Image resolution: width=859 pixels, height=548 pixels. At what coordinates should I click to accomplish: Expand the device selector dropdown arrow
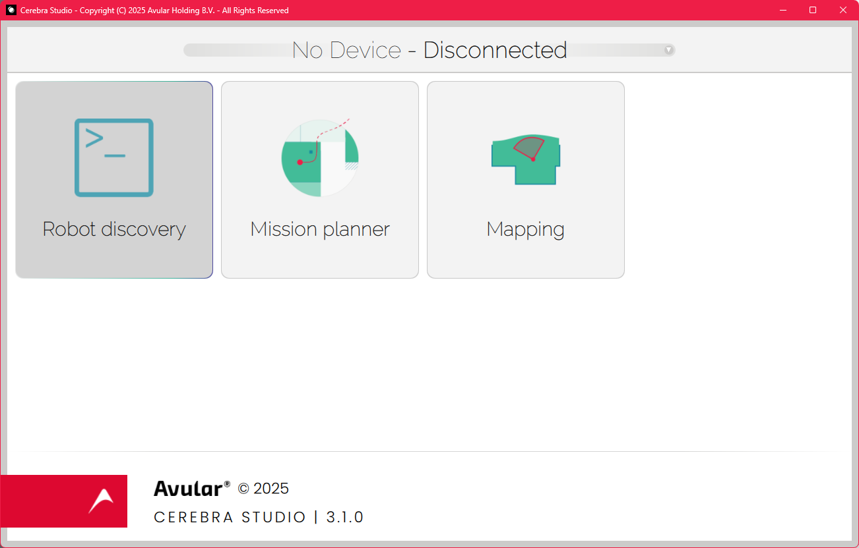click(x=668, y=50)
